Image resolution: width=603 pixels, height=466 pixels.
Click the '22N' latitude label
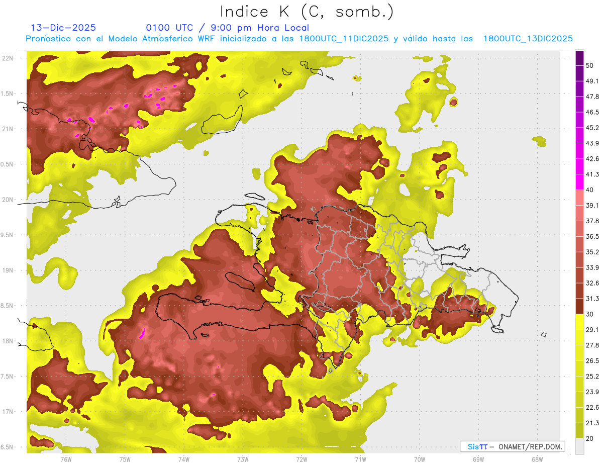point(8,58)
